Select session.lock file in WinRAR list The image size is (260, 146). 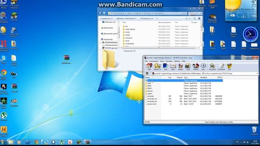pyautogui.click(x=152, y=104)
